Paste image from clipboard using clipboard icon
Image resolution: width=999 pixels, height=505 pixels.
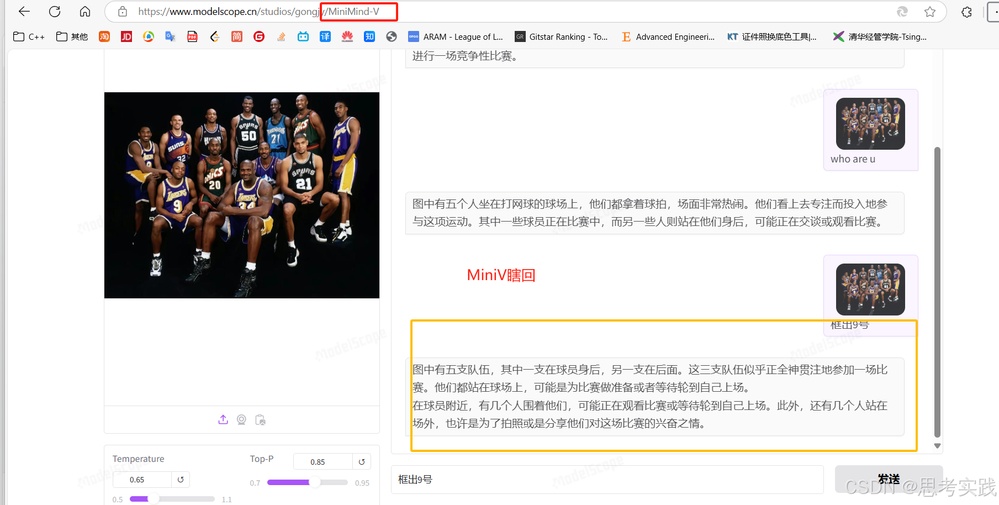click(260, 419)
